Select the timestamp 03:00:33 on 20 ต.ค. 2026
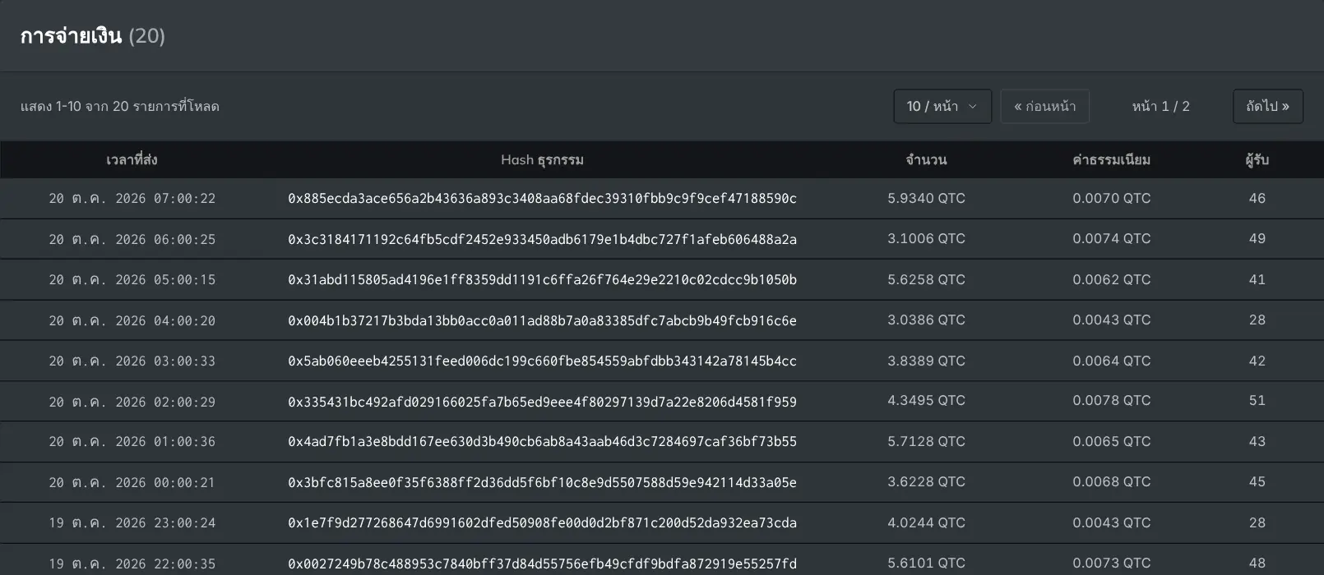The width and height of the screenshot is (1324, 575). (132, 361)
